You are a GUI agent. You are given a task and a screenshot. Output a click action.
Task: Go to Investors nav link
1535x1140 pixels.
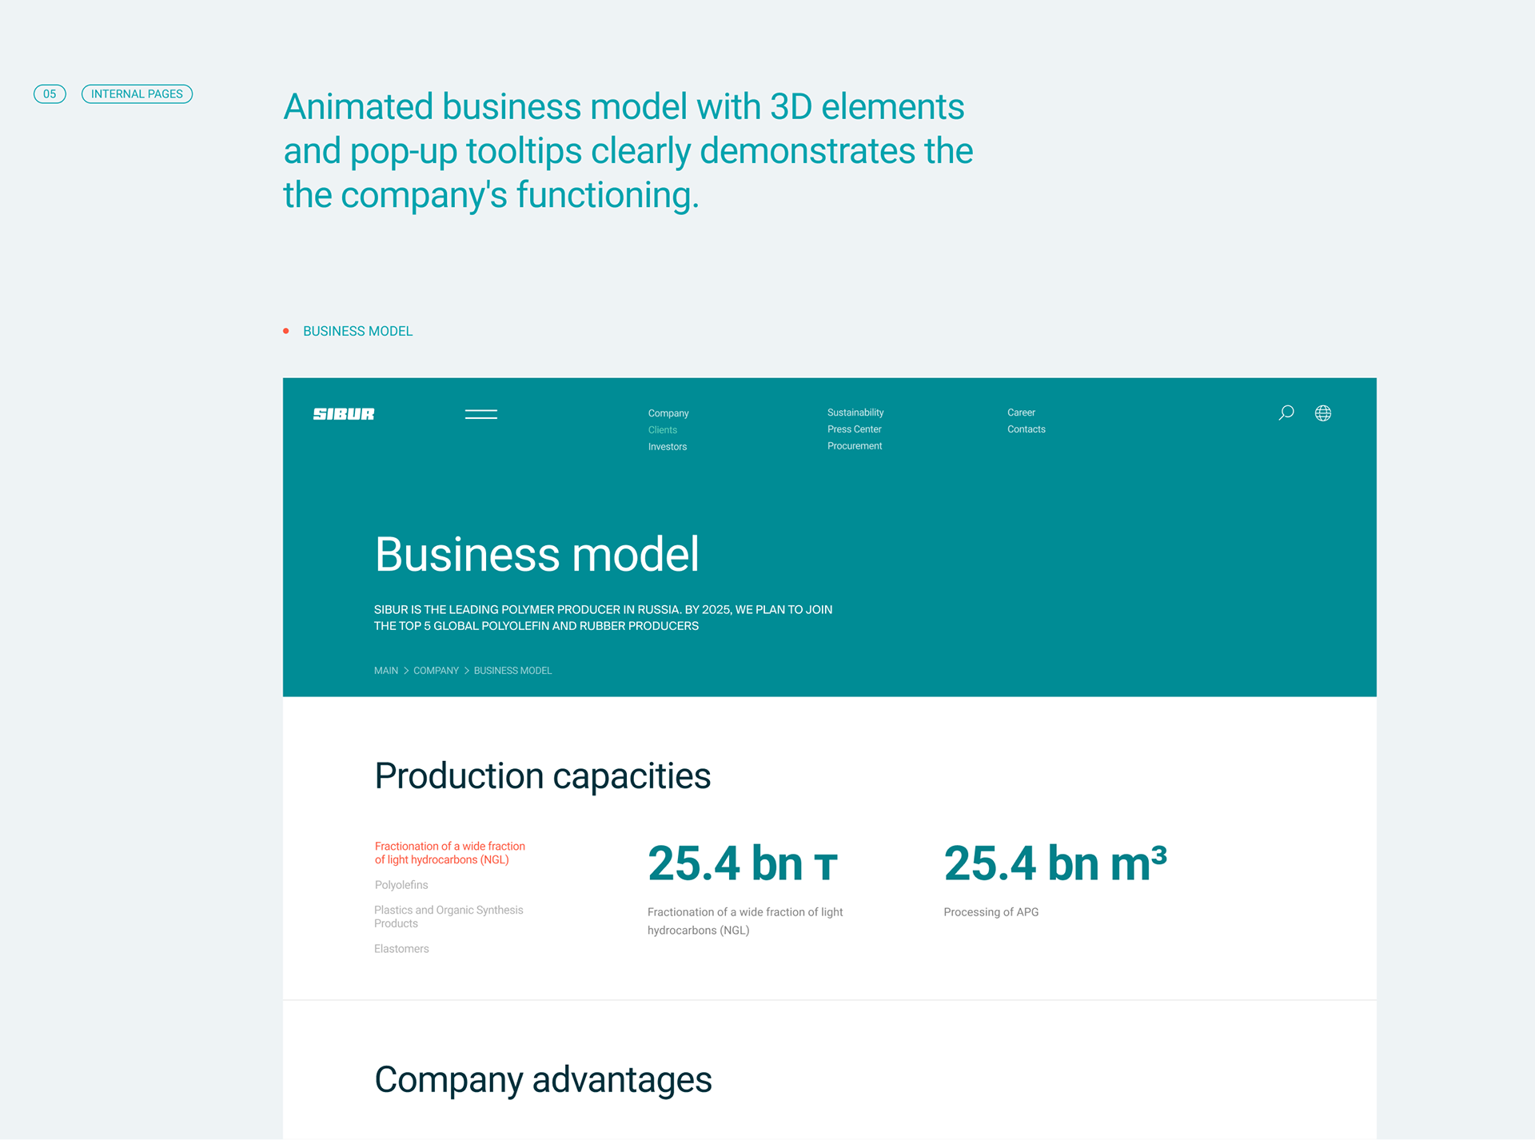click(x=667, y=447)
